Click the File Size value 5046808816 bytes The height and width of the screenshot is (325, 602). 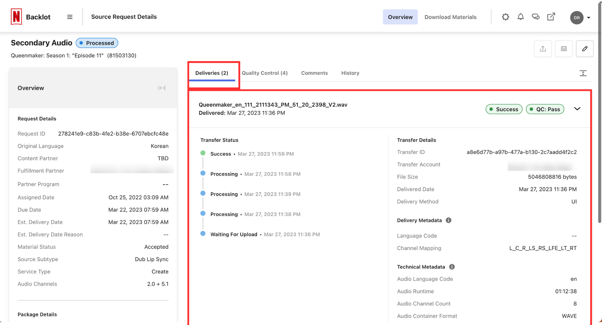click(x=552, y=177)
